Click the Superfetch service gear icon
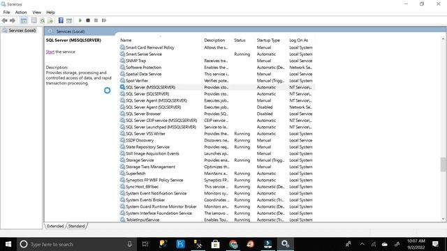447x251 pixels. (122, 174)
